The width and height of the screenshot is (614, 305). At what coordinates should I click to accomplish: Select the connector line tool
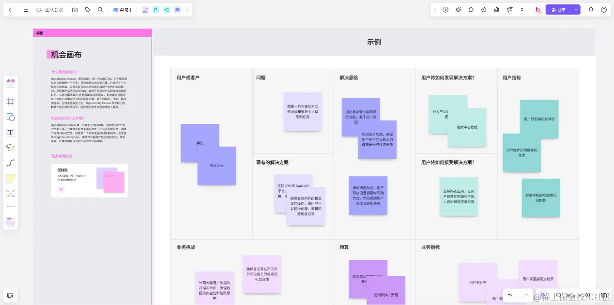(11, 163)
